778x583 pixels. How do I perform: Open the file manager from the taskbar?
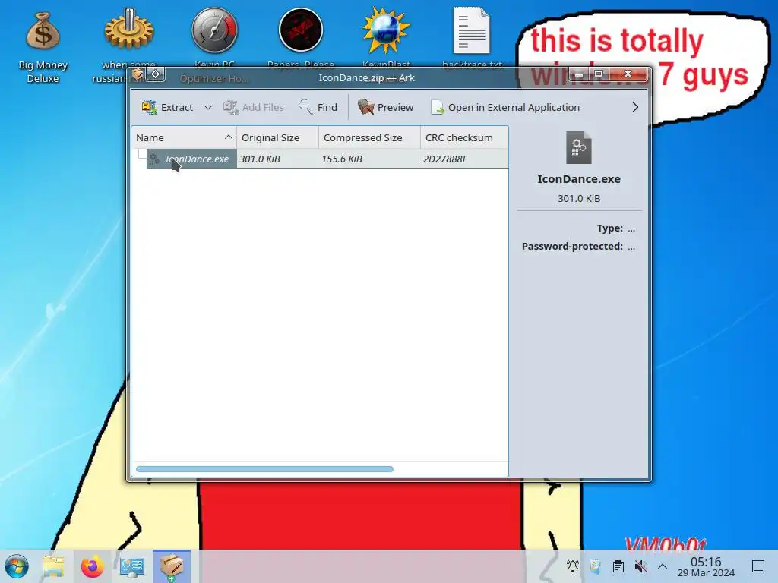point(54,566)
